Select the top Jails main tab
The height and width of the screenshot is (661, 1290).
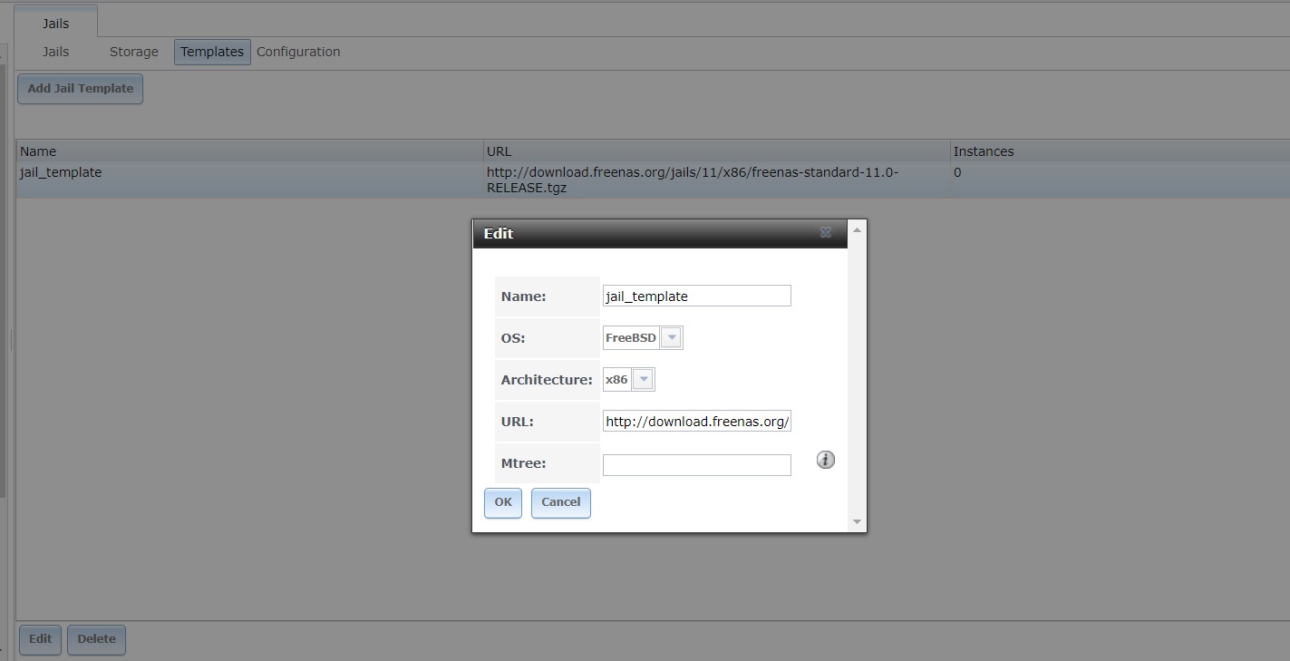tap(56, 23)
